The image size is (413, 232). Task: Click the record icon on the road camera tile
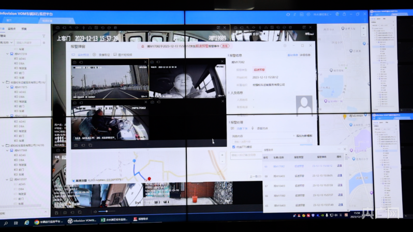(x=81, y=63)
